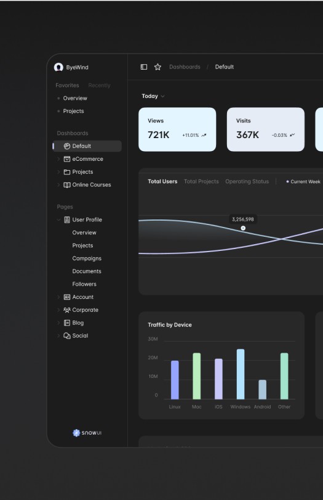Click the -0.03% Visits change value
This screenshot has width=323, height=500.
tap(279, 135)
